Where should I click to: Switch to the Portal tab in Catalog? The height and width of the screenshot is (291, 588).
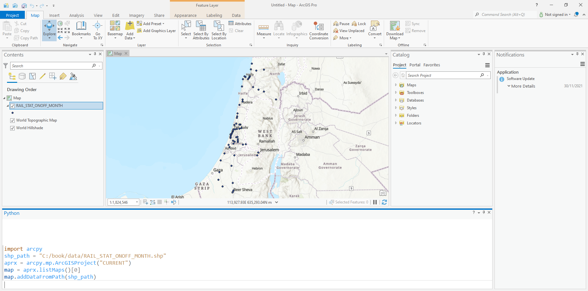click(x=415, y=65)
